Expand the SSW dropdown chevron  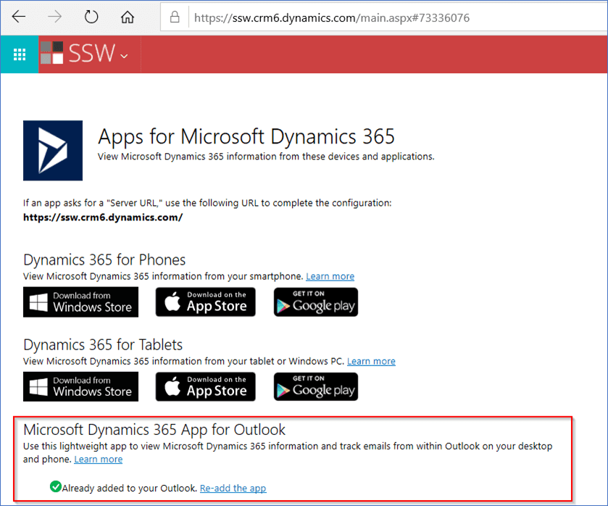click(124, 56)
